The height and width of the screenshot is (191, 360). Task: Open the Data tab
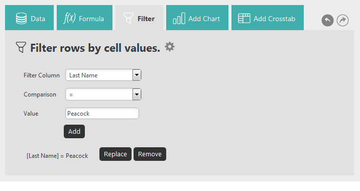[30, 18]
